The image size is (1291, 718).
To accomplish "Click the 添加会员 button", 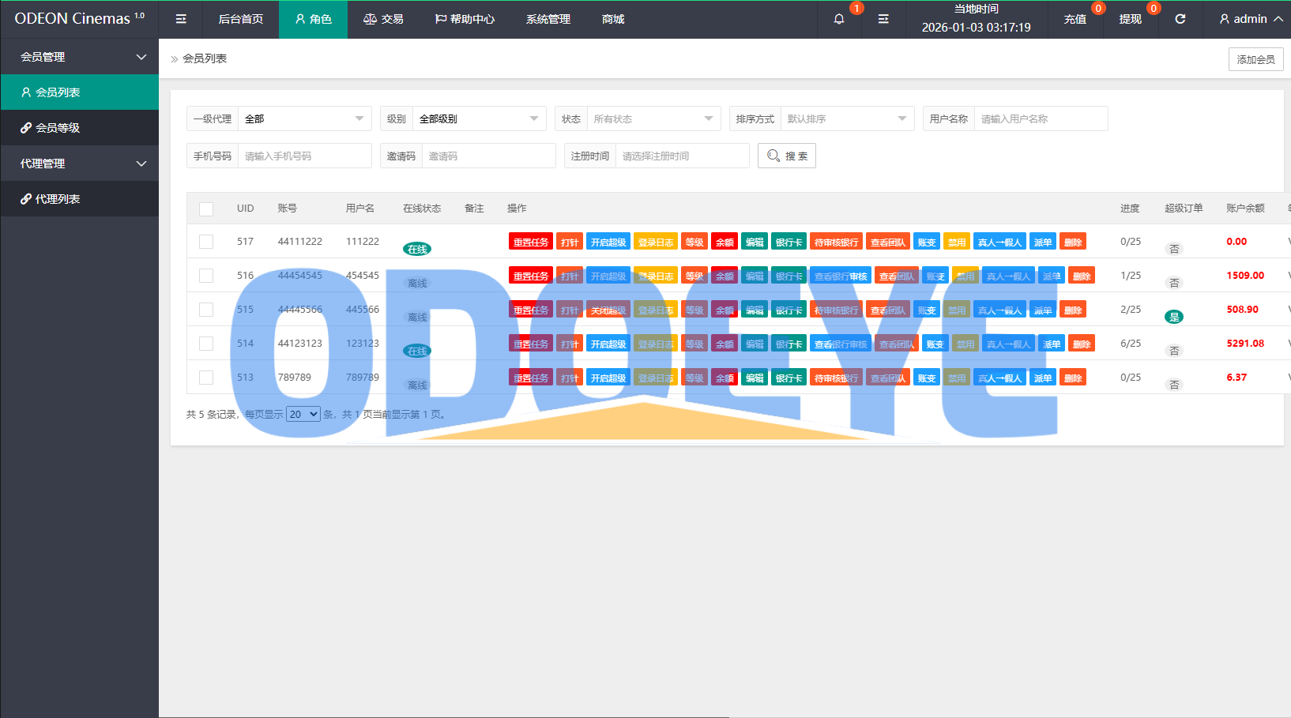I will (1255, 59).
